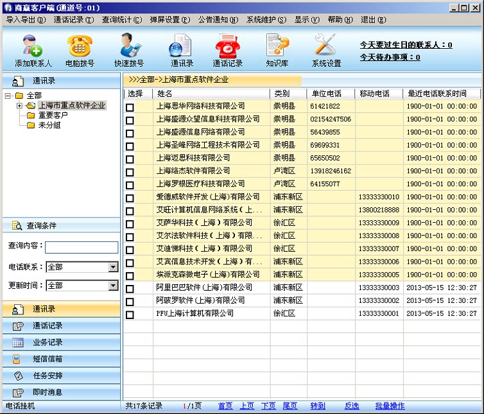The height and width of the screenshot is (414, 484).
Task: Focus the 查询内容 search input field
Action: click(x=82, y=247)
